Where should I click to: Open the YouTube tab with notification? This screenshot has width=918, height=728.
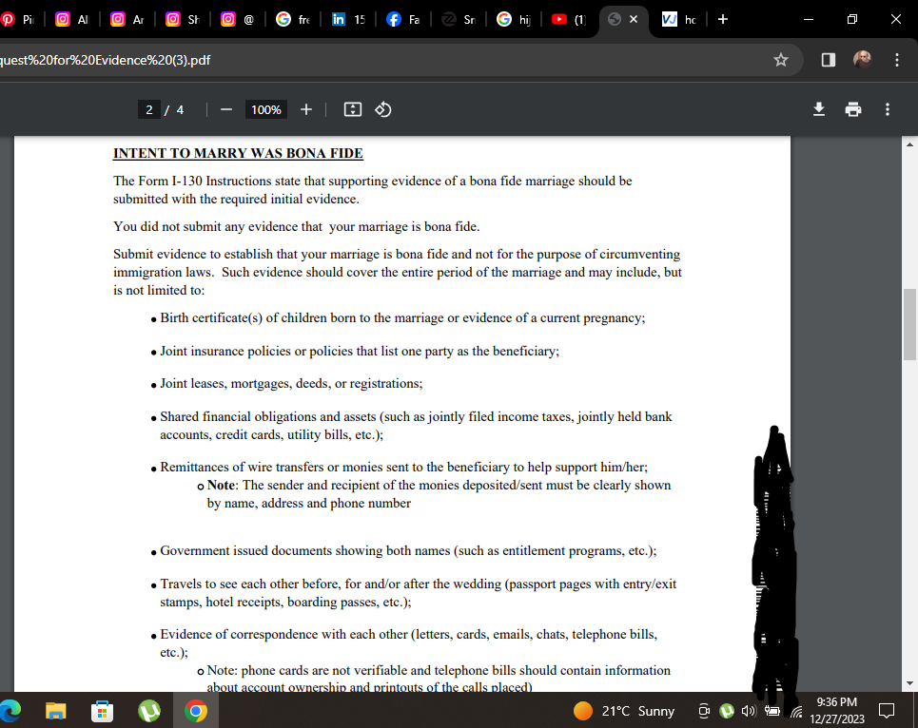(x=569, y=19)
